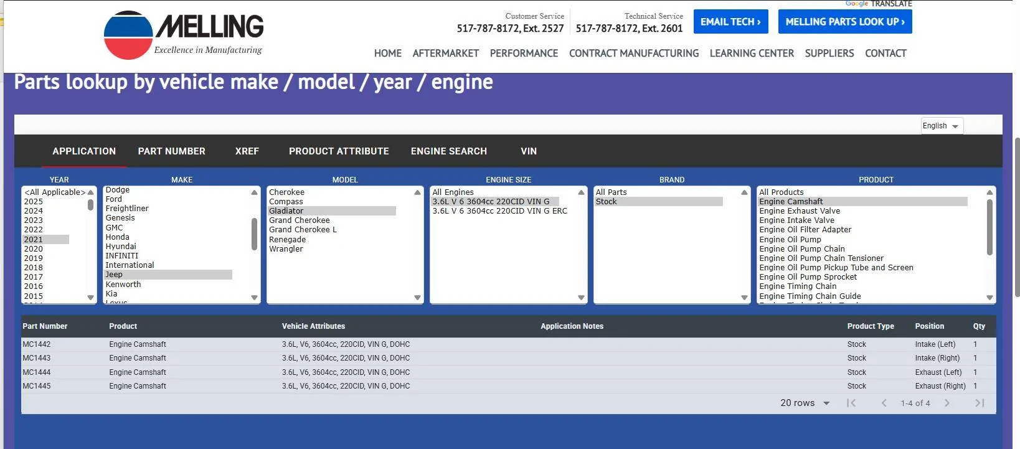
Task: Select Jeep in the Make list
Action: click(168, 275)
